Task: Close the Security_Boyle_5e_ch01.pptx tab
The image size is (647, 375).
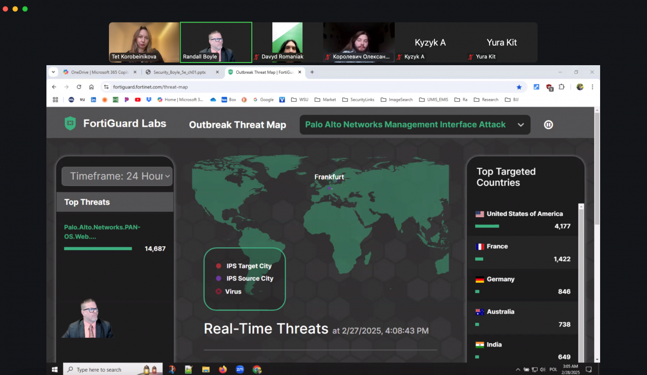Action: click(x=217, y=72)
